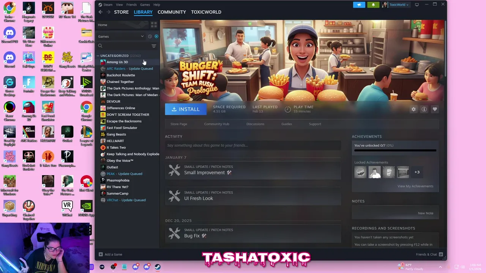Select PEAK - Update Queued entry
This screenshot has height=273, width=486.
coord(127,174)
